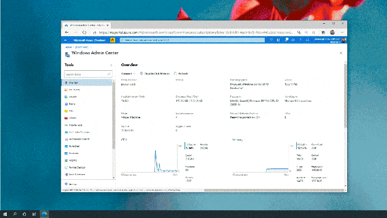This screenshot has height=218, width=387.
Task: Expand the Connect dropdown
Action: point(128,73)
